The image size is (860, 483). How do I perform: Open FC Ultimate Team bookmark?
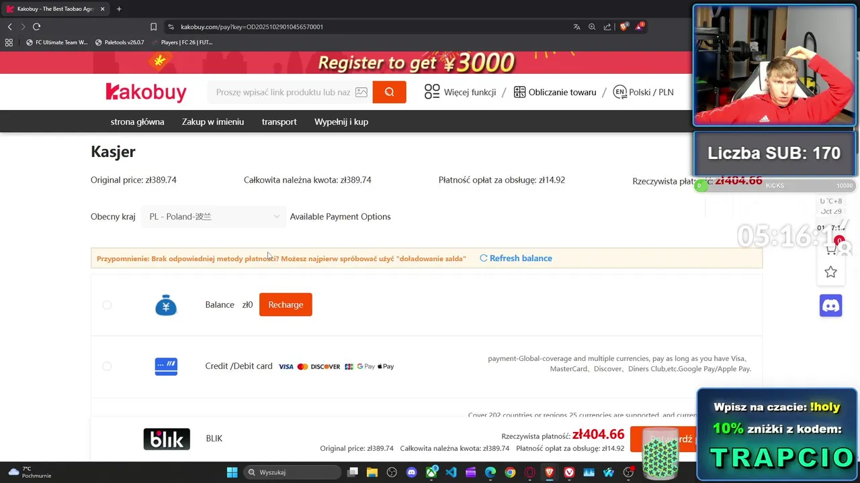56,42
